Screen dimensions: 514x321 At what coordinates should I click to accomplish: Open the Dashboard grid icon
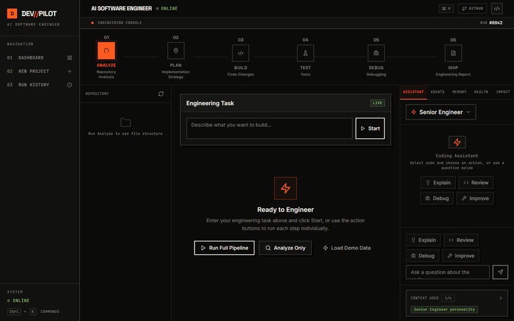70,58
